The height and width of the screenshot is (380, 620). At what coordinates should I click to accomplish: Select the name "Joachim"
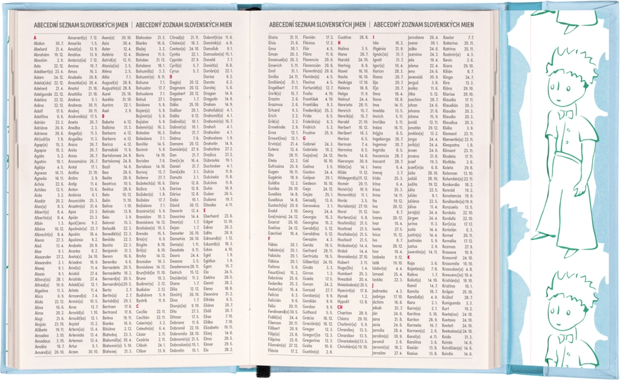(414, 100)
